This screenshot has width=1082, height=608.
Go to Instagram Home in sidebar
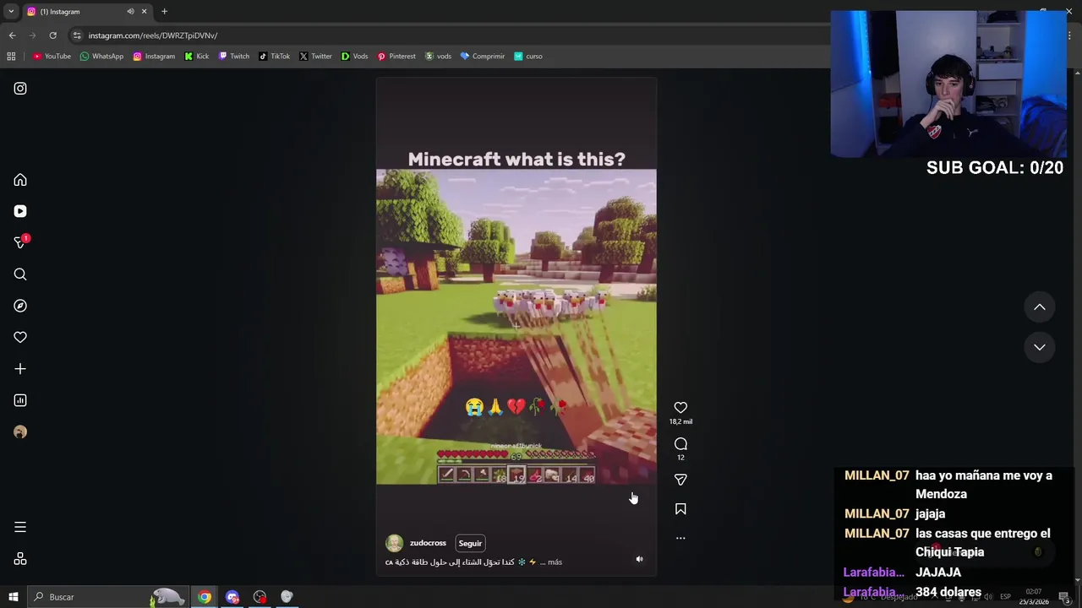pos(20,180)
